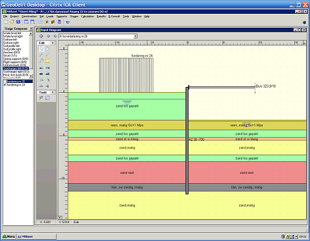Select the zoom in magnifier tool

click(41, 55)
